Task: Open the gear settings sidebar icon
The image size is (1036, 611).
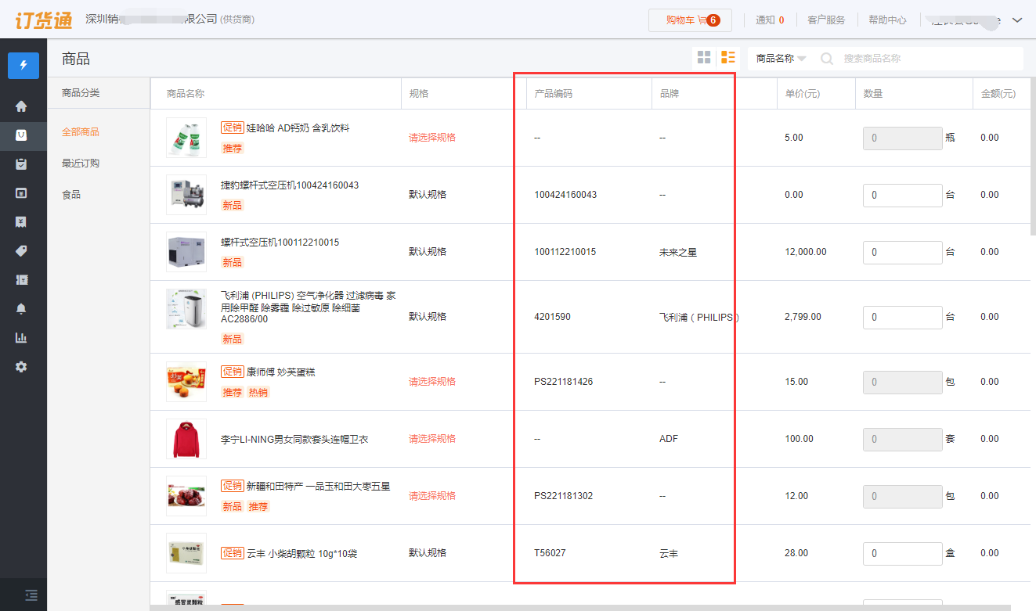Action: click(x=21, y=366)
